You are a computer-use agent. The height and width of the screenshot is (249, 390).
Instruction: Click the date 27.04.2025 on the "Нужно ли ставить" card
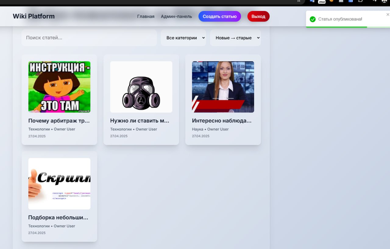click(x=119, y=136)
